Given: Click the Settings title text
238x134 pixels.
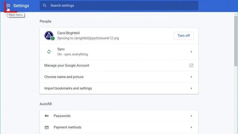Looking at the screenshot, I should point(21,6).
